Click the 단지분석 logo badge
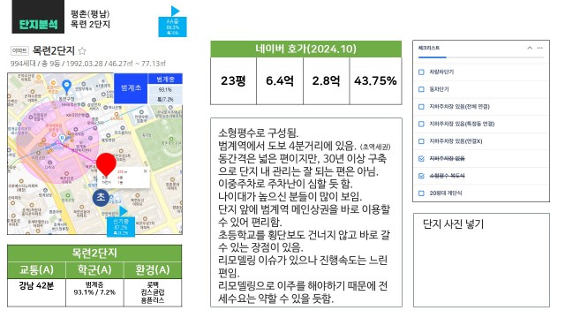This screenshot has width=565, height=318. (38, 17)
